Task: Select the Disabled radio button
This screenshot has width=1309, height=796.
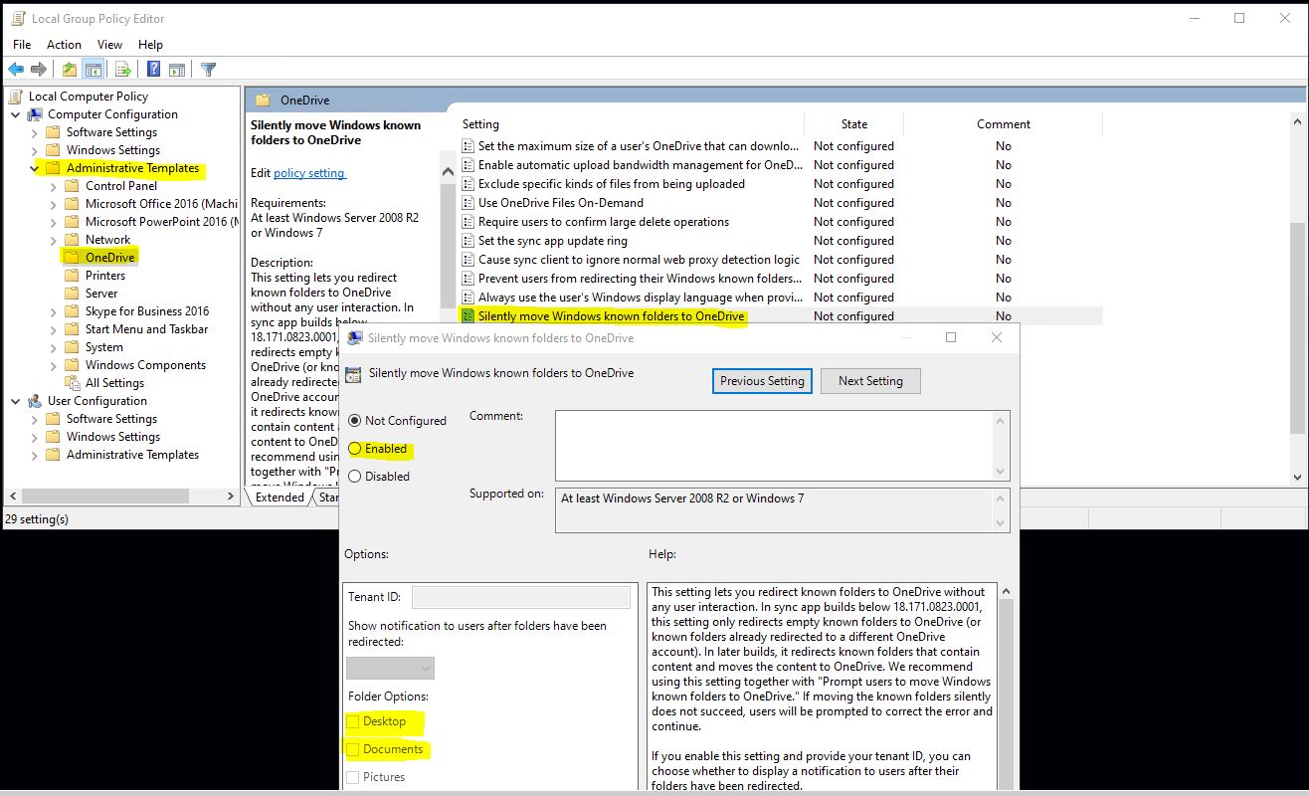Action: point(355,476)
